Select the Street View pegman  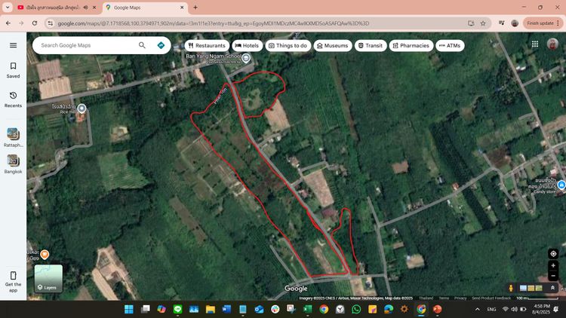pos(512,288)
